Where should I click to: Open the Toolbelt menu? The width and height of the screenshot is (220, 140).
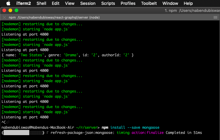149,3
